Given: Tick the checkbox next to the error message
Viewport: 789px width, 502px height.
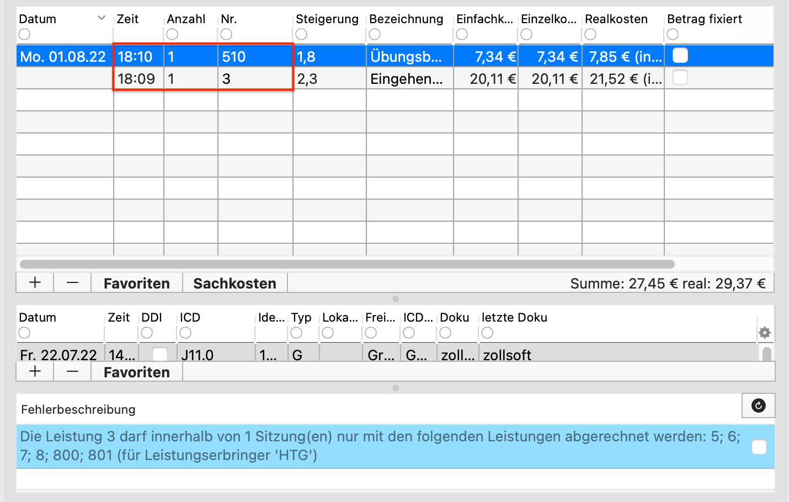Looking at the screenshot, I should click(759, 447).
